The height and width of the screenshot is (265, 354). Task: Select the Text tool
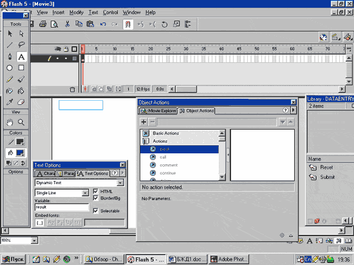pyautogui.click(x=21, y=56)
